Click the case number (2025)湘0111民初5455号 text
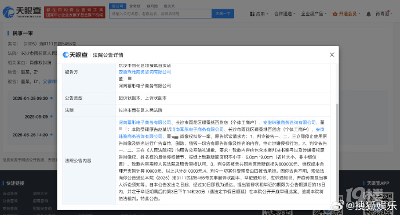Viewport: 400px width, 215px height. [49, 44]
